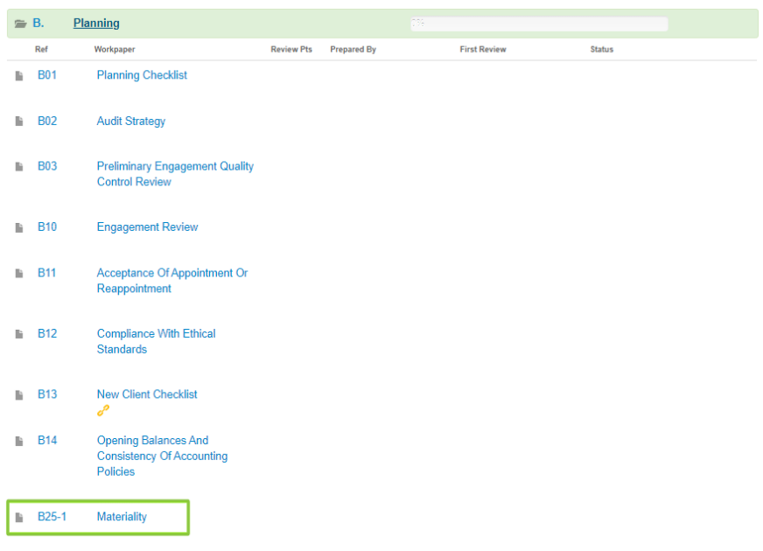Open the Engagement Review workpaper

[147, 227]
